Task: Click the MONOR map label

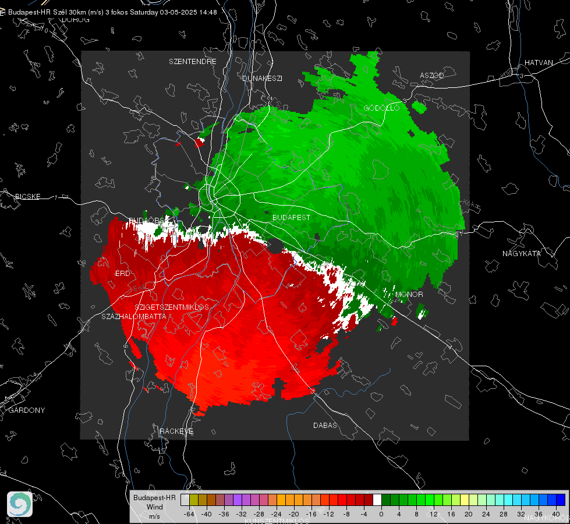Action: (x=409, y=294)
